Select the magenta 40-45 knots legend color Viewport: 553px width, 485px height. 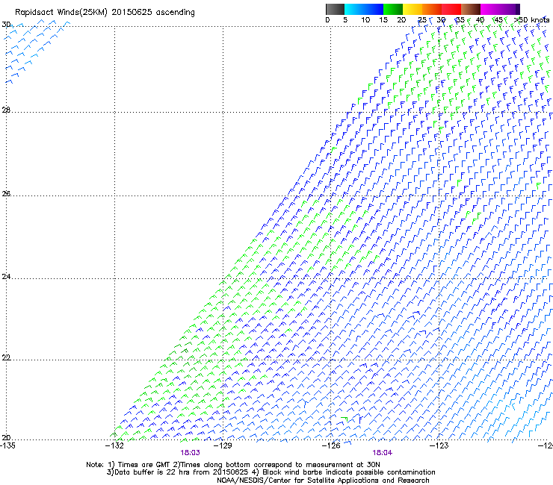coord(490,9)
